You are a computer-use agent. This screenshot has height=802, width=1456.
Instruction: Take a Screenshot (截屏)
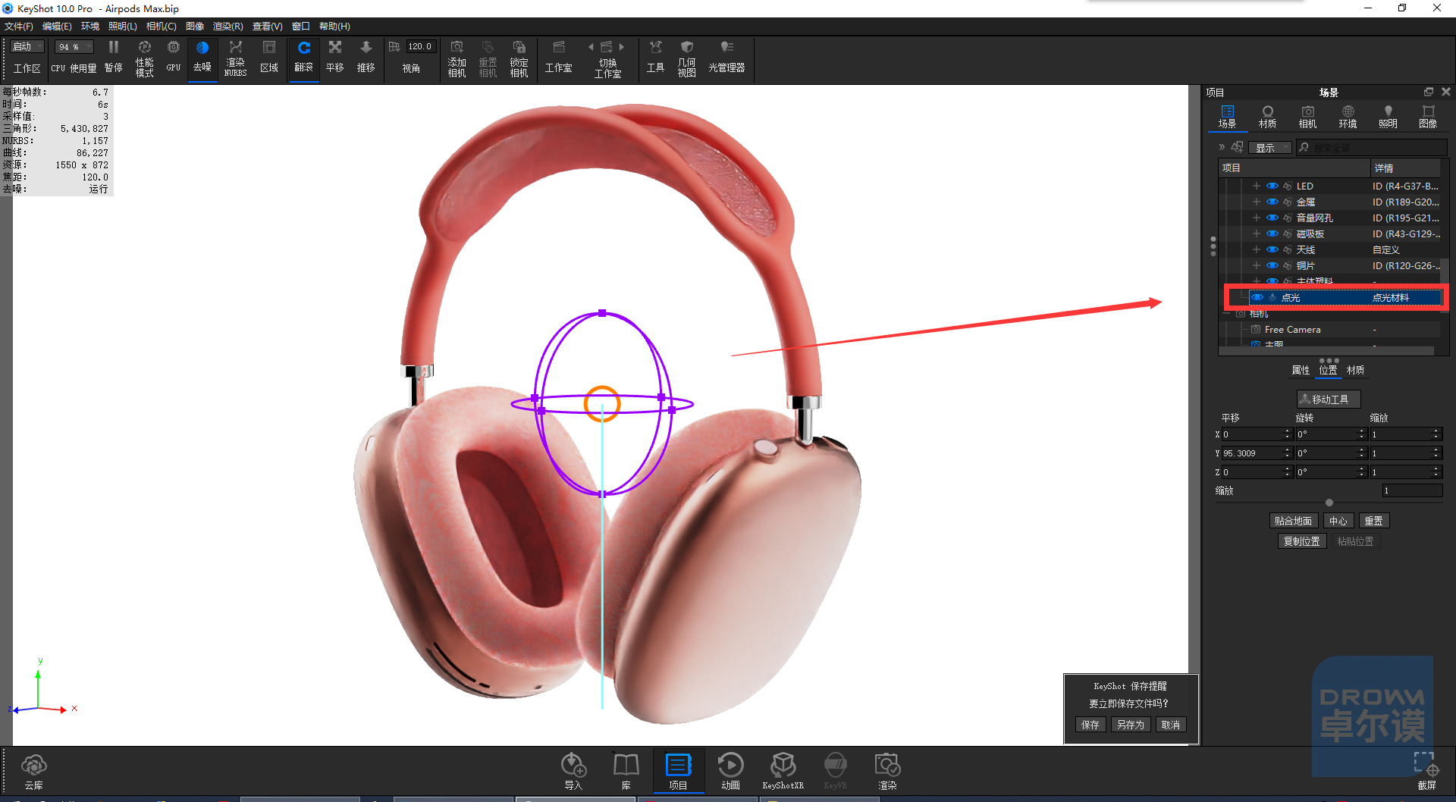click(1426, 772)
